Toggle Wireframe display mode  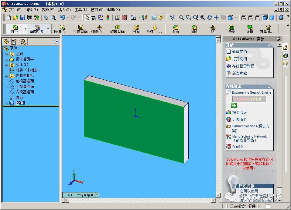[244, 18]
